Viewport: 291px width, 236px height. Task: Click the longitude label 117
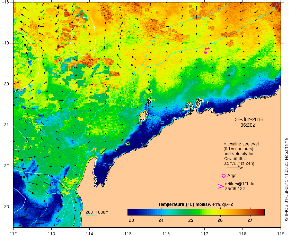pos(204,234)
